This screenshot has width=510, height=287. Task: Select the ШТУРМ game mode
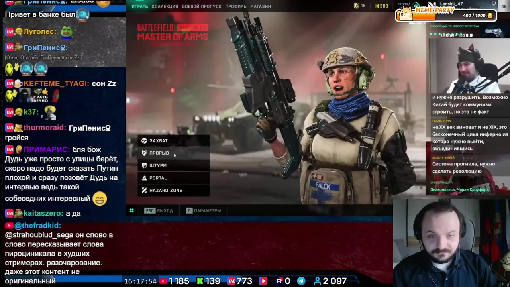tap(174, 165)
